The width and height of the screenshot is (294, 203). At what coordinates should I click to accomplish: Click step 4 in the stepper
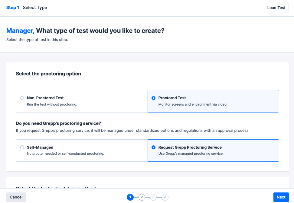165,197
